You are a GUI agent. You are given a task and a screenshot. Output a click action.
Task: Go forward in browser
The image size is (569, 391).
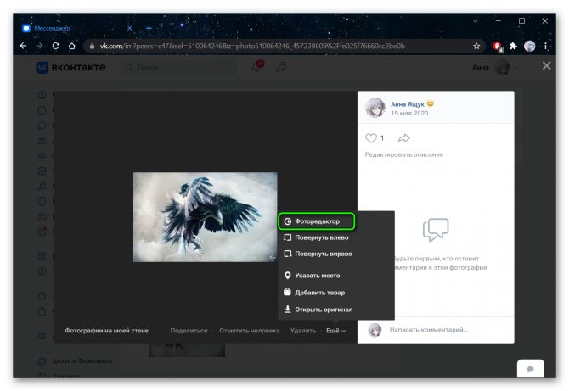40,46
